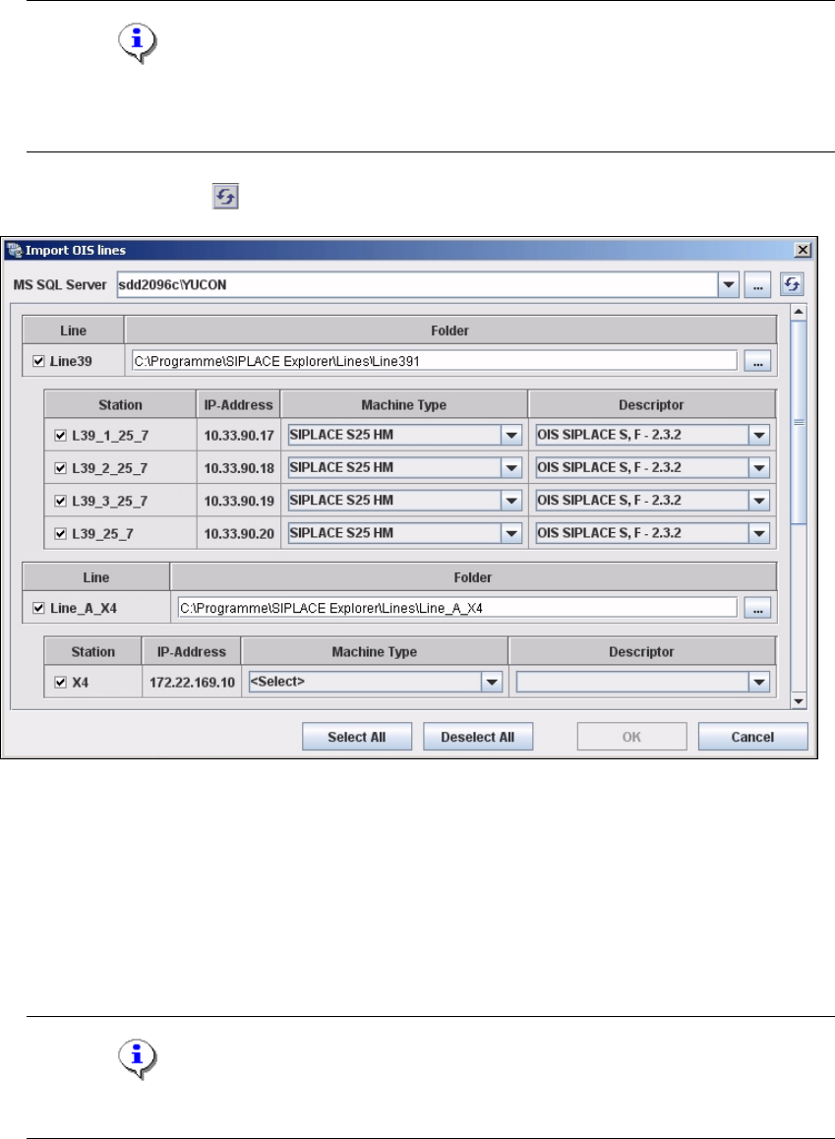Click the IP address 10.33.90.19
The image size is (835, 1139).
(239, 502)
